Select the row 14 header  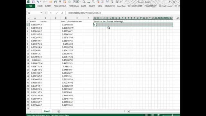coord(28,63)
